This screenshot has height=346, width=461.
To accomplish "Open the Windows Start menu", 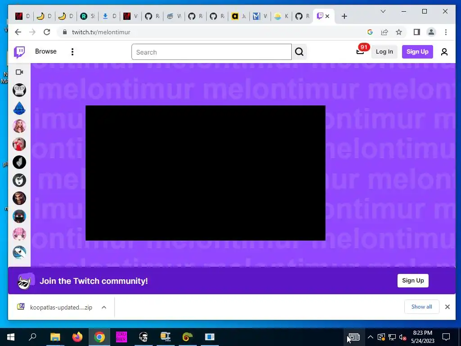I will tap(11, 337).
